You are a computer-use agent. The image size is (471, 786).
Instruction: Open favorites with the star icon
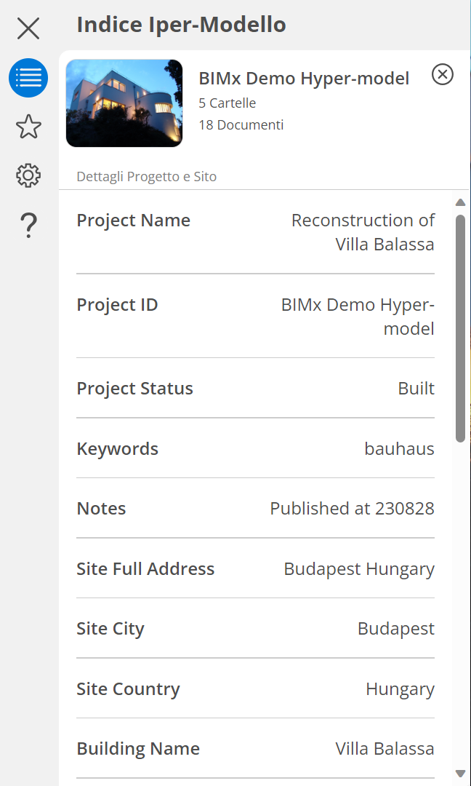click(28, 127)
